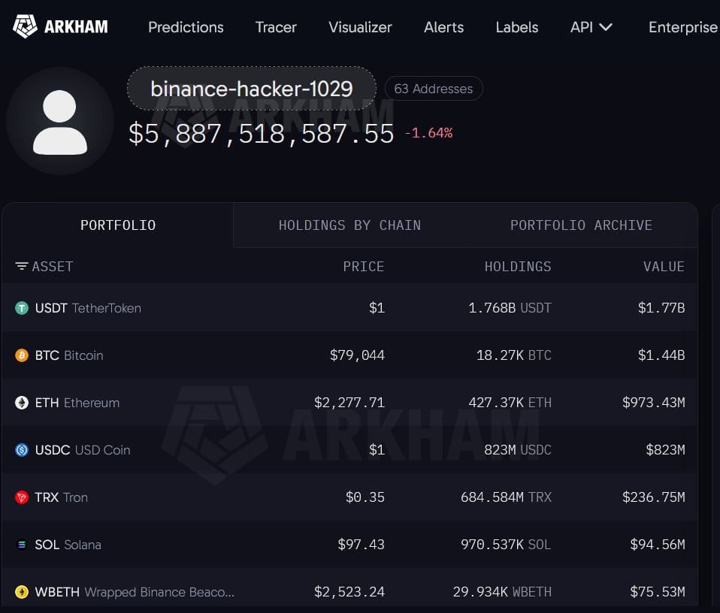Open the BTC Bitcoin asset link

coord(69,355)
